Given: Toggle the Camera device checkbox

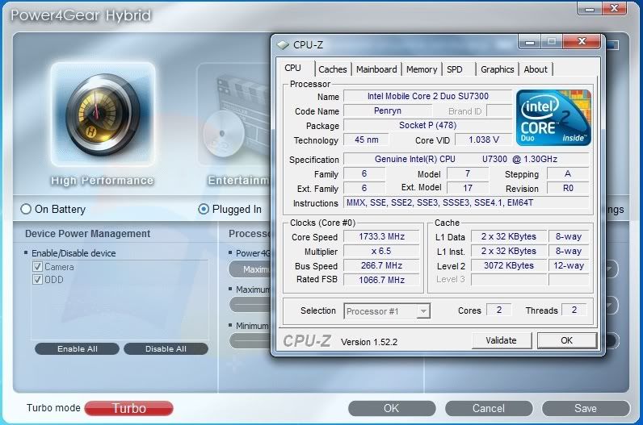Looking at the screenshot, I should 37,267.
